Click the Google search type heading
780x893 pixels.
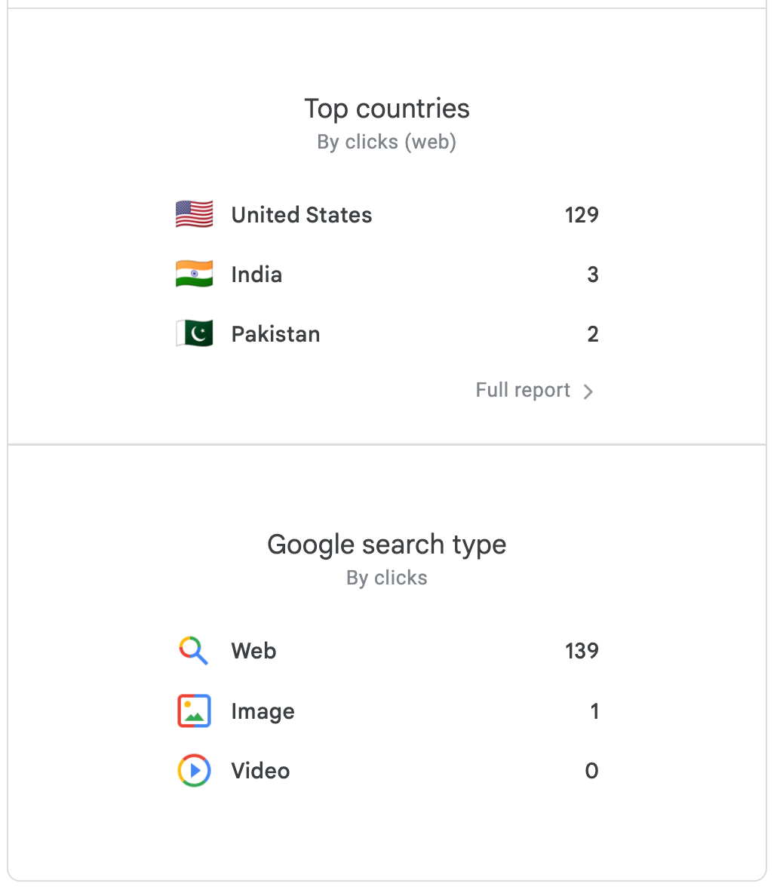(x=387, y=545)
